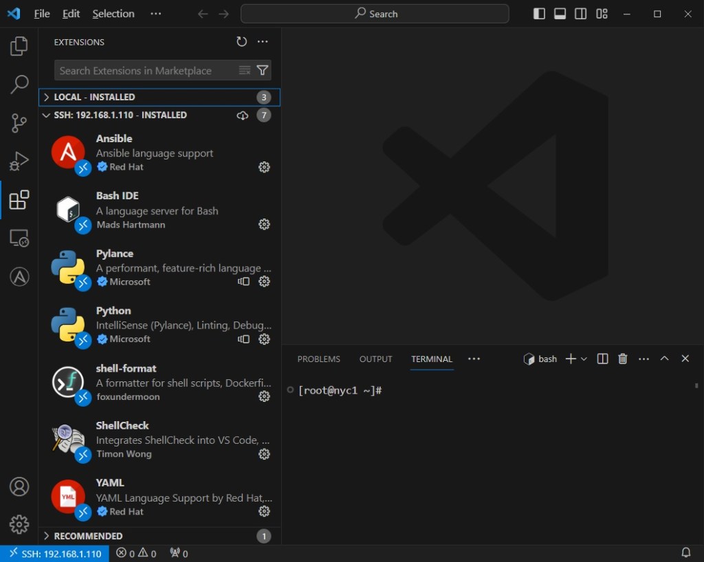Screen dimensions: 704x562
Task: Open the new terminal launch profile dropdown
Action: coord(584,359)
